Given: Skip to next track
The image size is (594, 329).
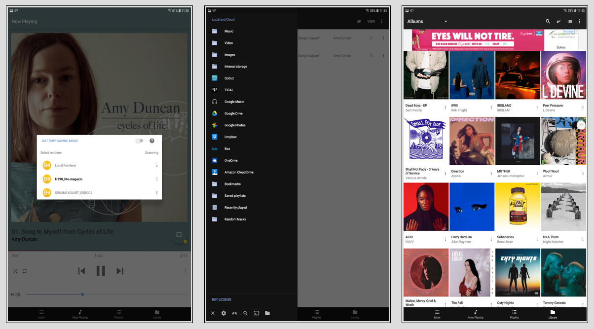Looking at the screenshot, I should [x=120, y=271].
